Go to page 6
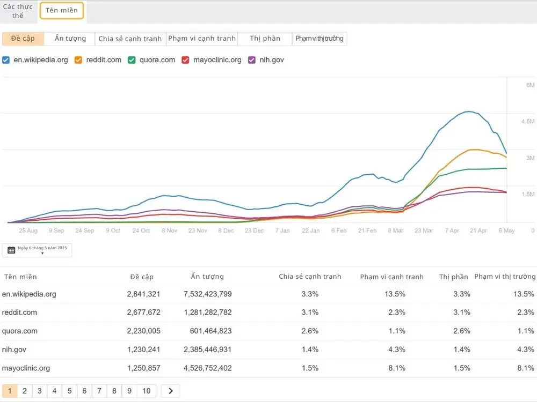Viewport: 537px width, 402px height. tap(84, 391)
